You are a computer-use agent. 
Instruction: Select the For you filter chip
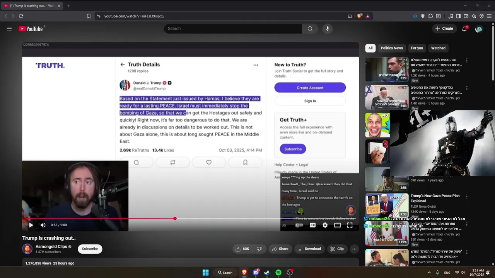[x=417, y=48]
